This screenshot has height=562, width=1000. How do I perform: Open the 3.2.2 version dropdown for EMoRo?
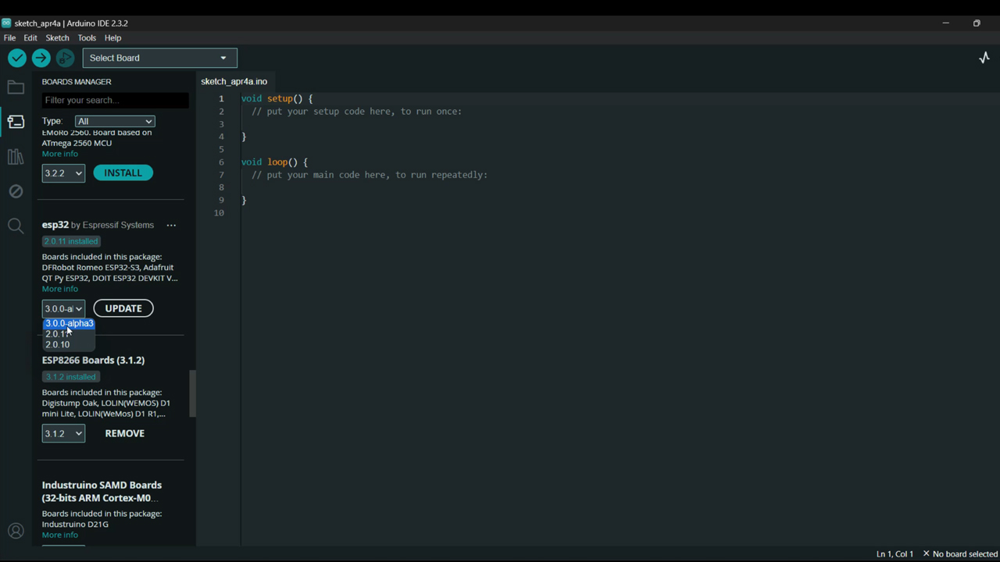tap(63, 173)
